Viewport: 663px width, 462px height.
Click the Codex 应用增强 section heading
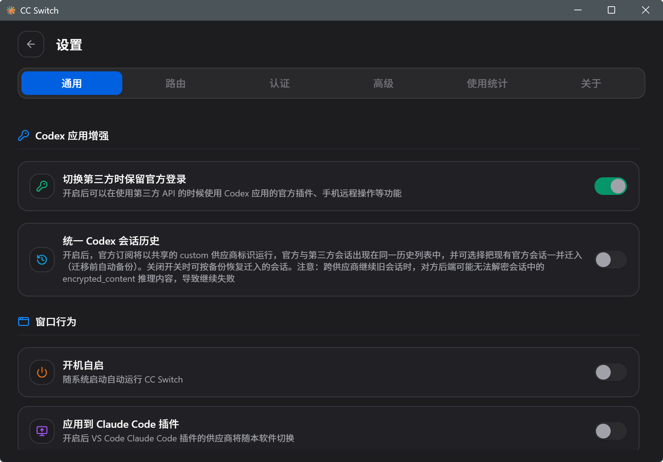pyautogui.click(x=72, y=136)
